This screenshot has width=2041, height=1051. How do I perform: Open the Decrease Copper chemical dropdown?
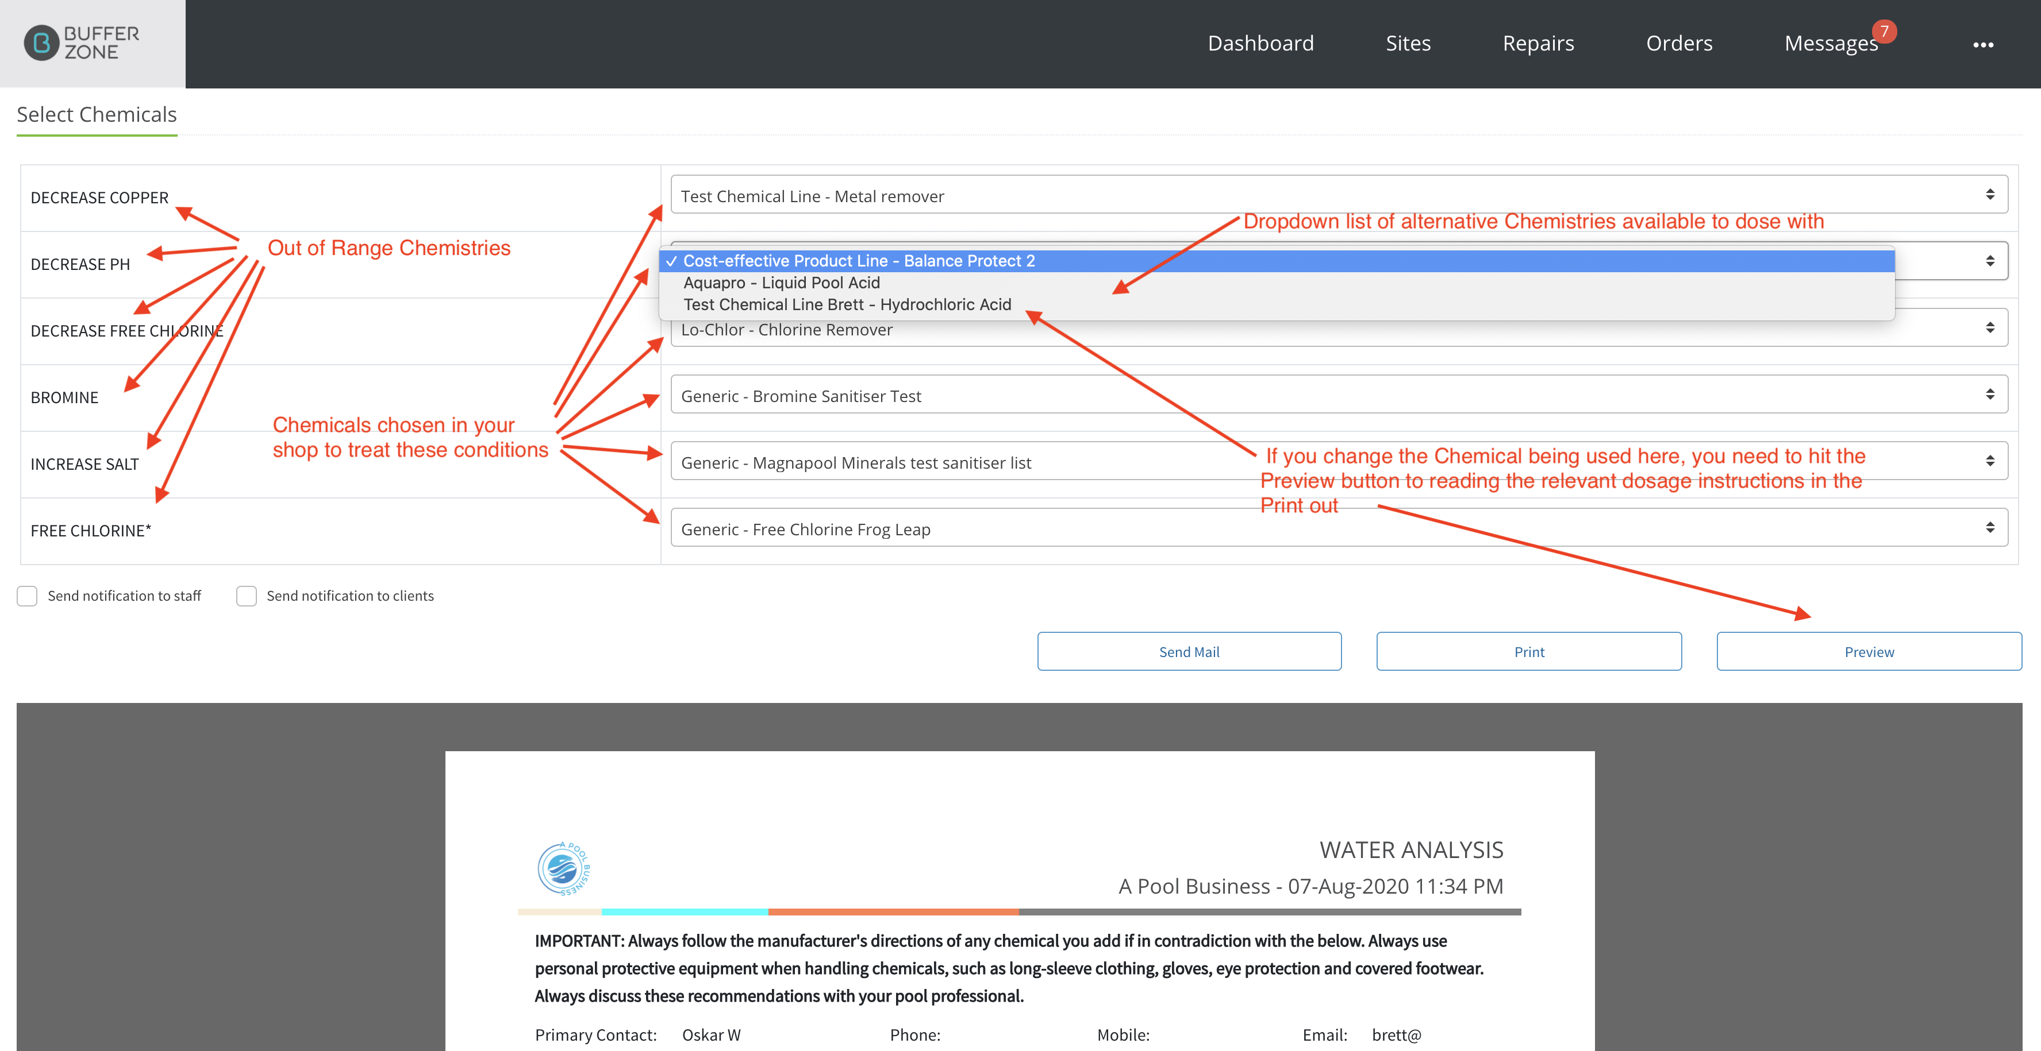1339,195
